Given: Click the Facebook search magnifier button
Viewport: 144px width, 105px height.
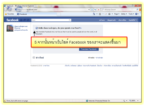Looking at the screenshot, I should [x=70, y=20].
